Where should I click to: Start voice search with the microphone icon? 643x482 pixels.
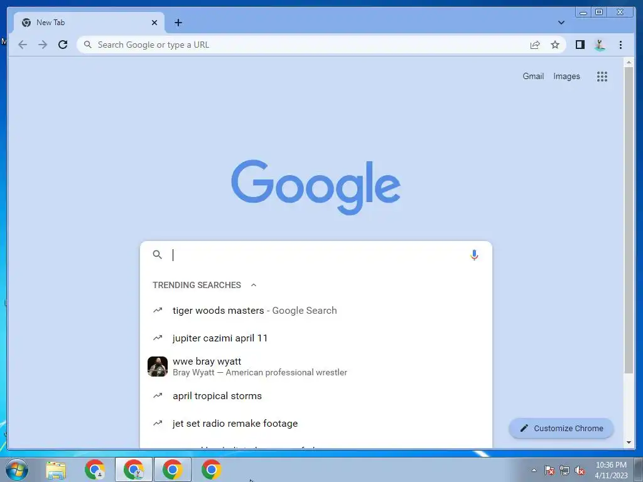tap(474, 255)
